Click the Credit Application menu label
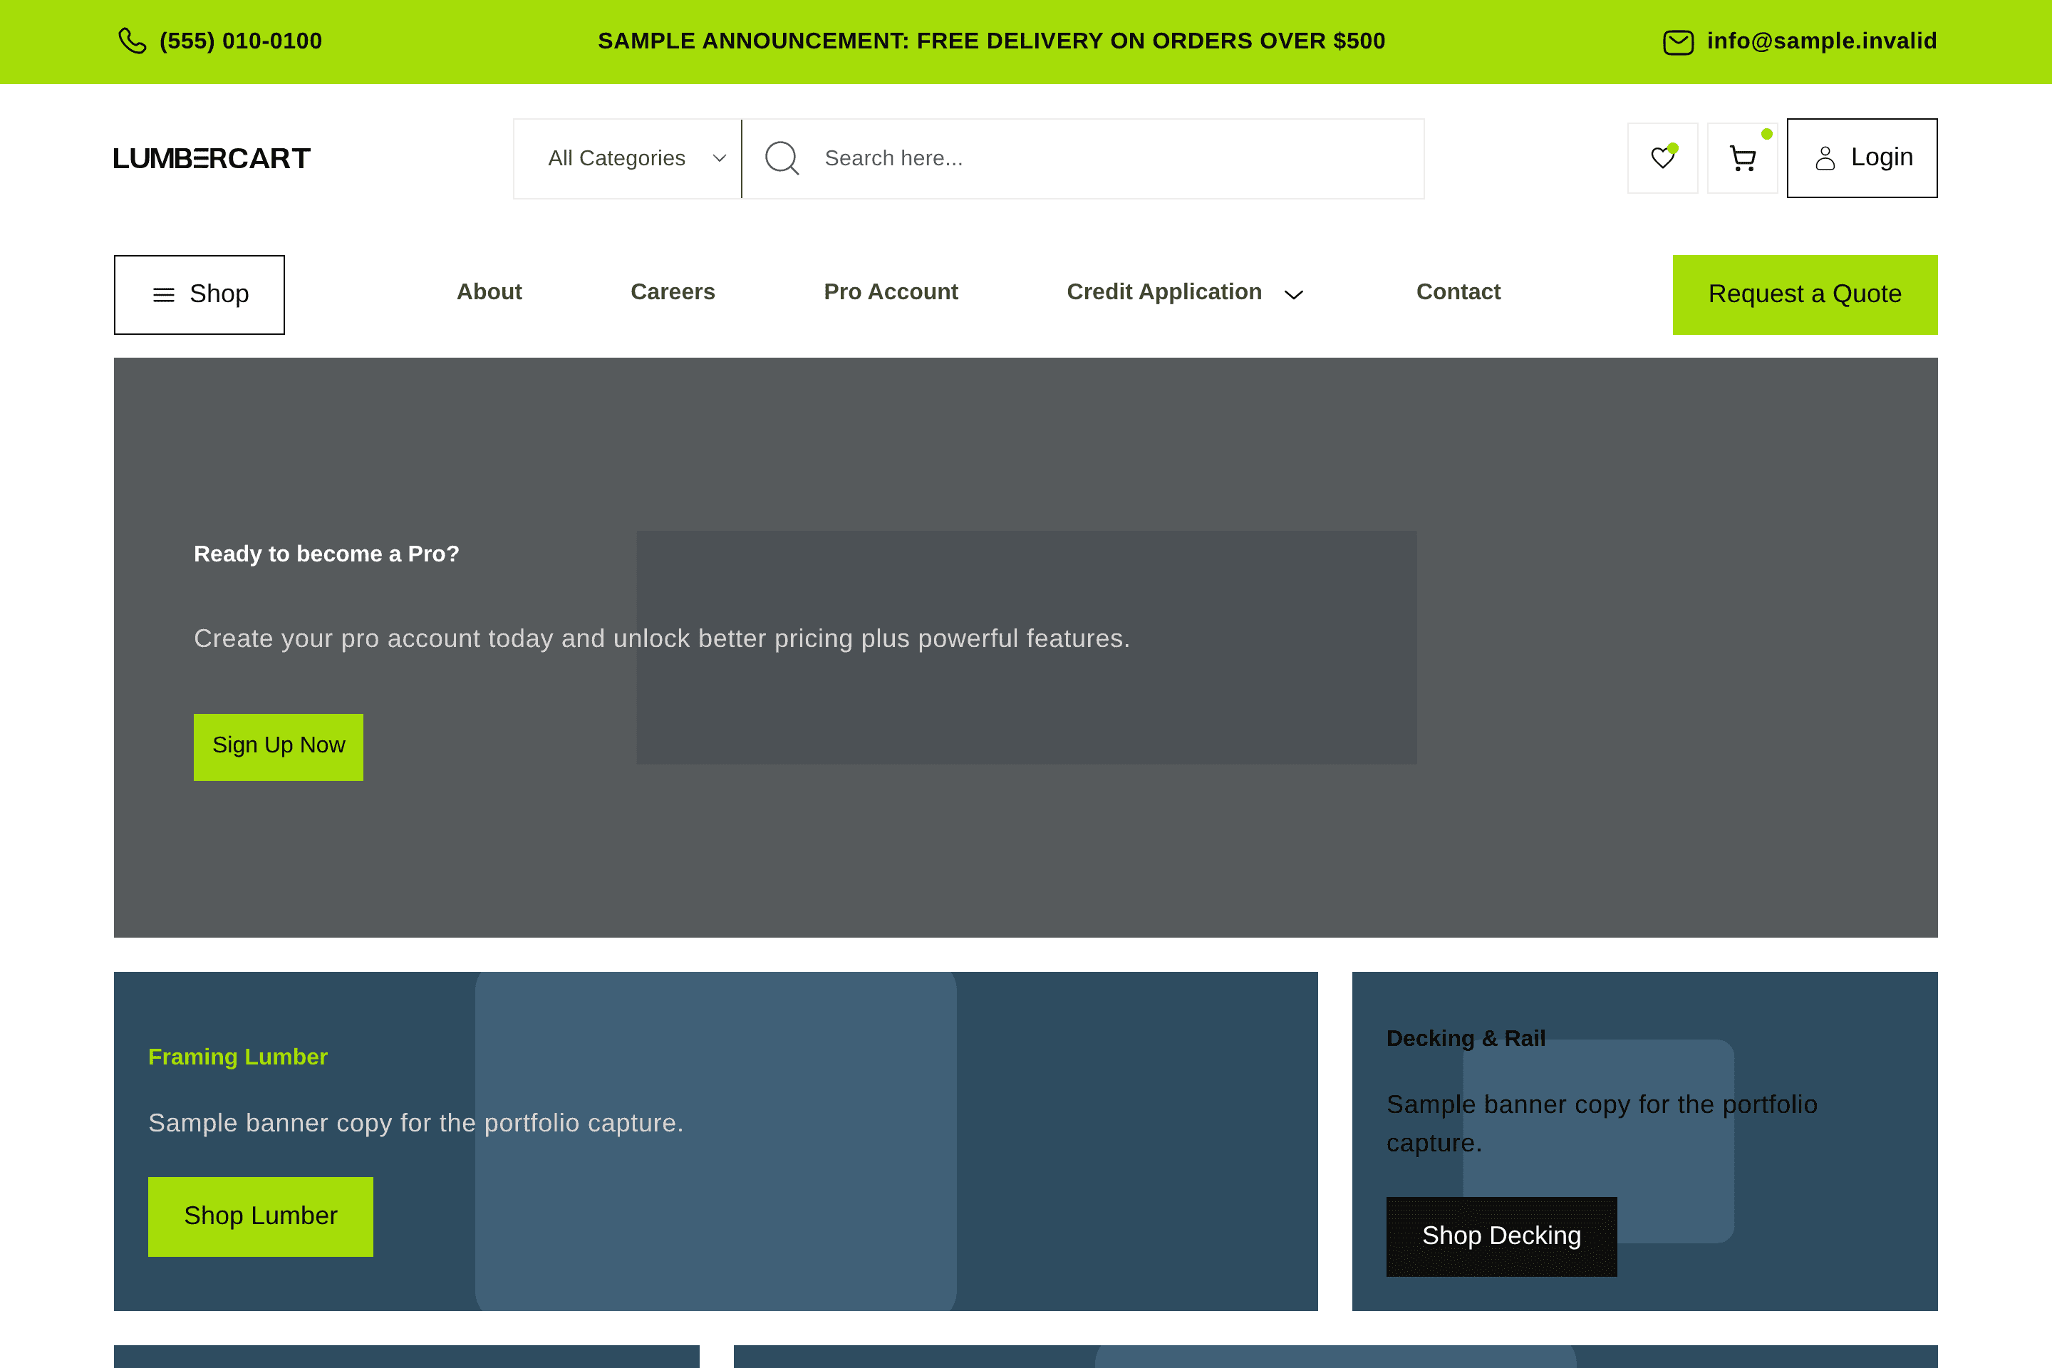The width and height of the screenshot is (2052, 1368). coord(1164,291)
